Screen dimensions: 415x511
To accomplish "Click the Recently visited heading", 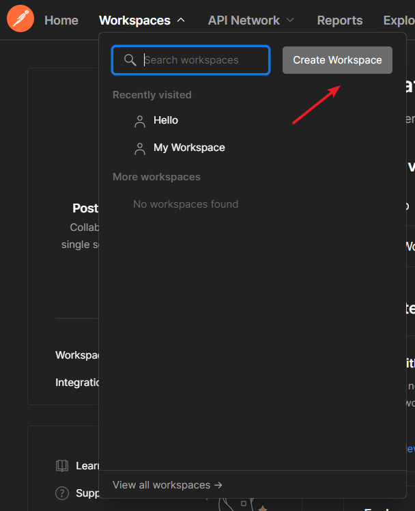I will tap(152, 95).
